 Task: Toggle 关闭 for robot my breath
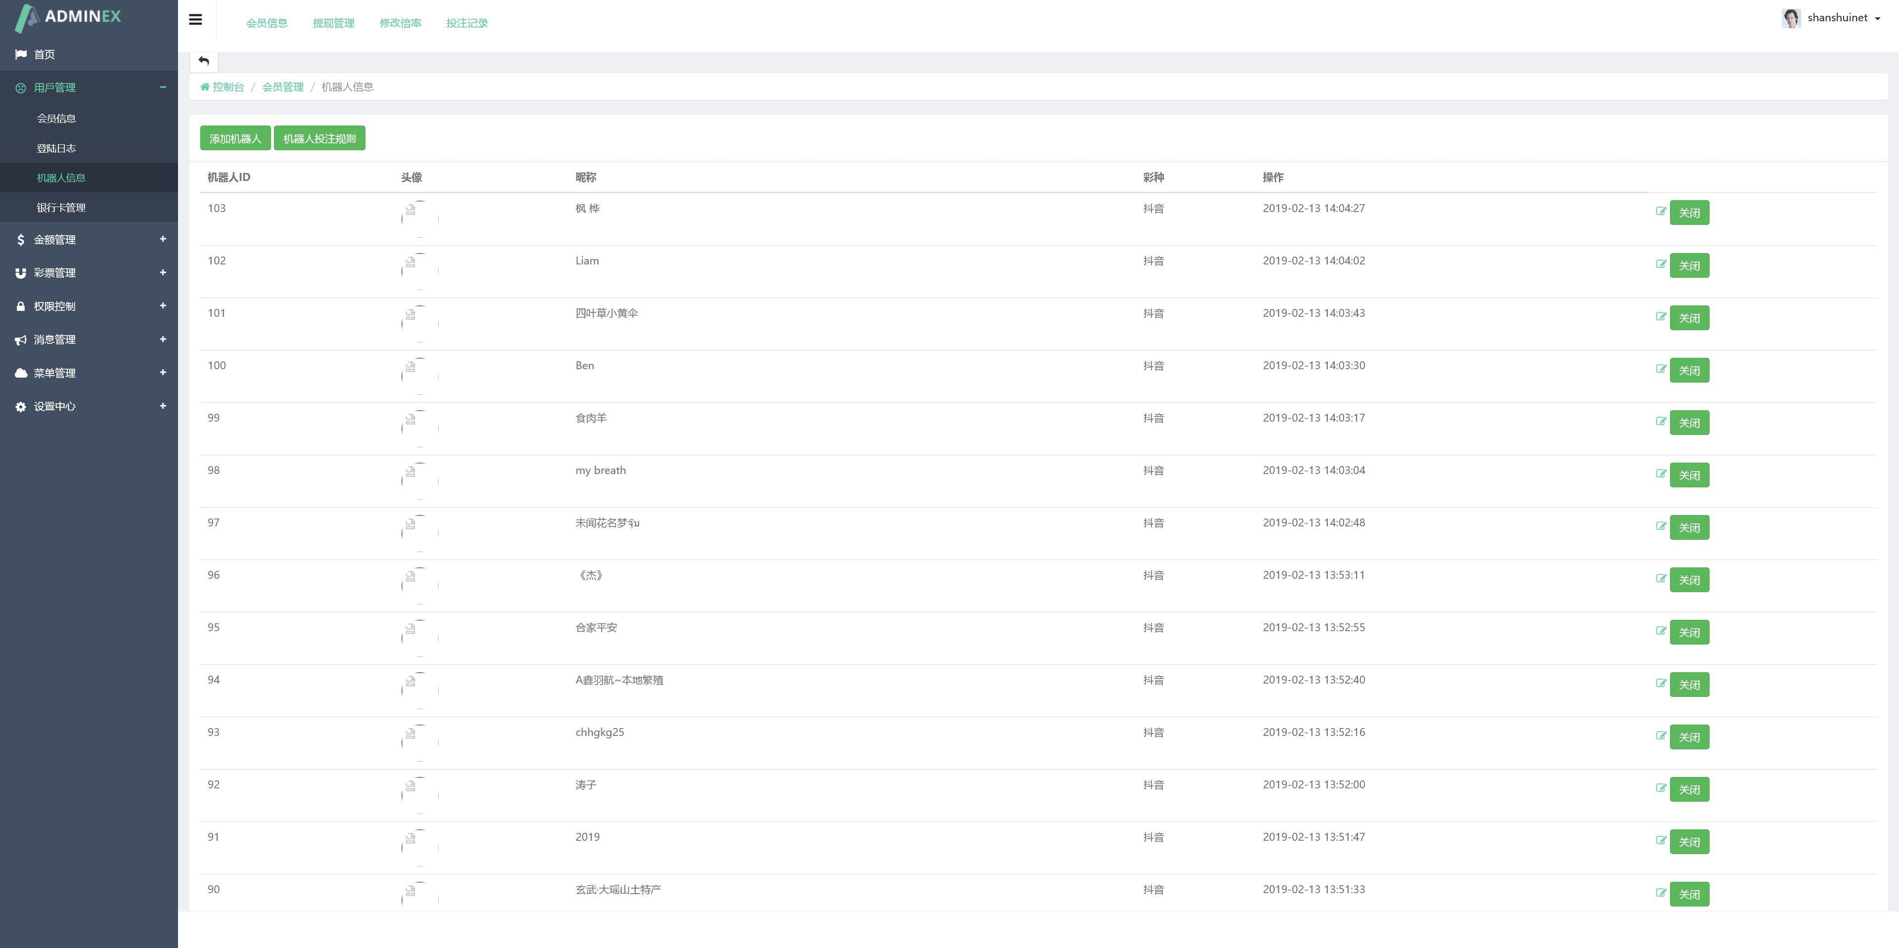(1689, 475)
